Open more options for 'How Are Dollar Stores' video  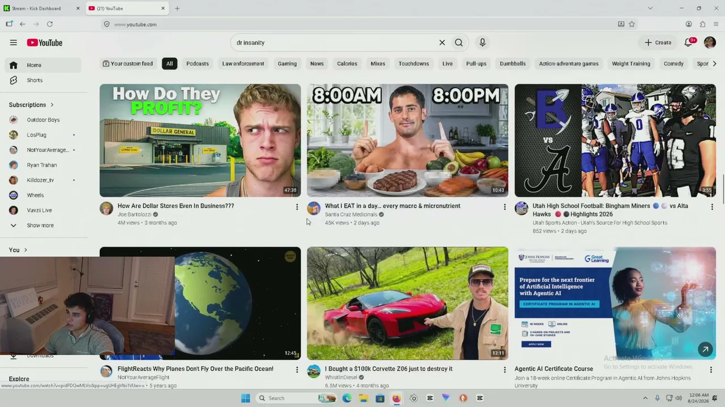297,207
